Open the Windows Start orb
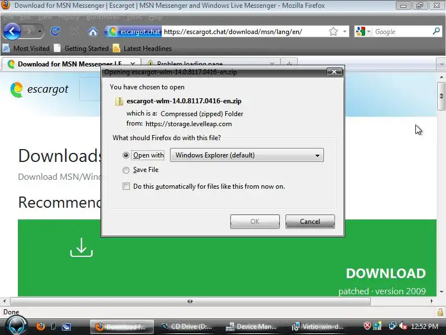Screen dimensions: 446x335 coord(17,326)
